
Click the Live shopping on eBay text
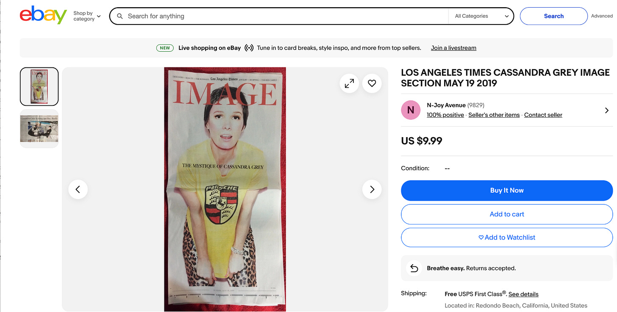click(x=209, y=48)
